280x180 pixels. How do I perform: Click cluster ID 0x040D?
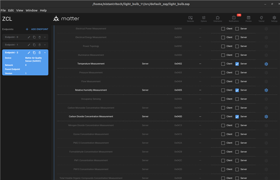tap(178, 117)
